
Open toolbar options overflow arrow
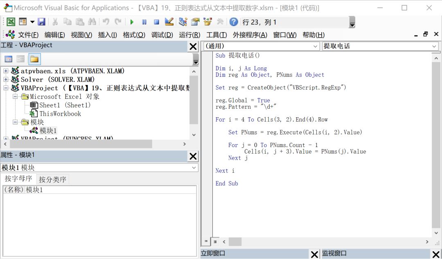(x=352, y=22)
